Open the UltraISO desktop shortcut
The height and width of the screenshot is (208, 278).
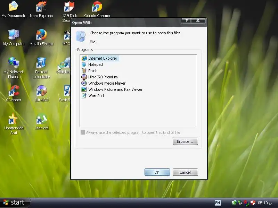[x=41, y=94]
